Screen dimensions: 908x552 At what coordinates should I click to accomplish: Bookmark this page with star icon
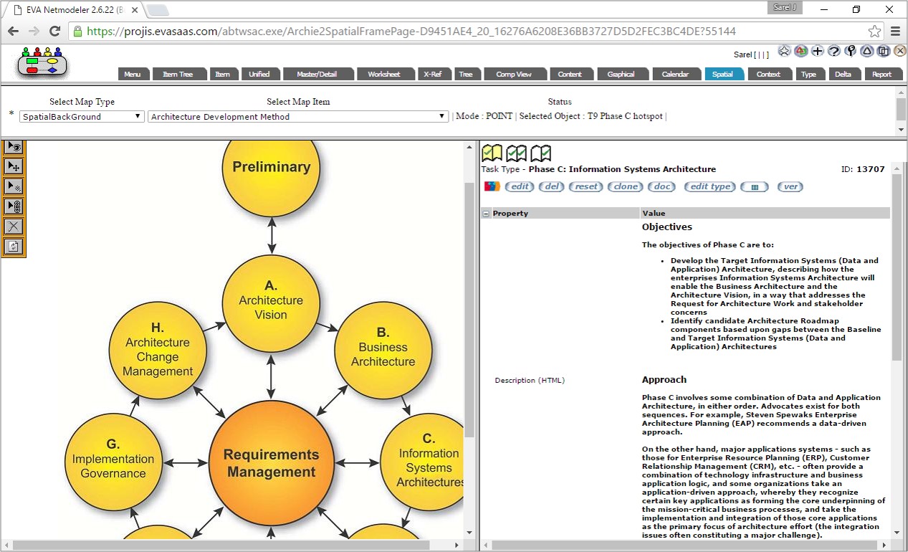coord(874,32)
